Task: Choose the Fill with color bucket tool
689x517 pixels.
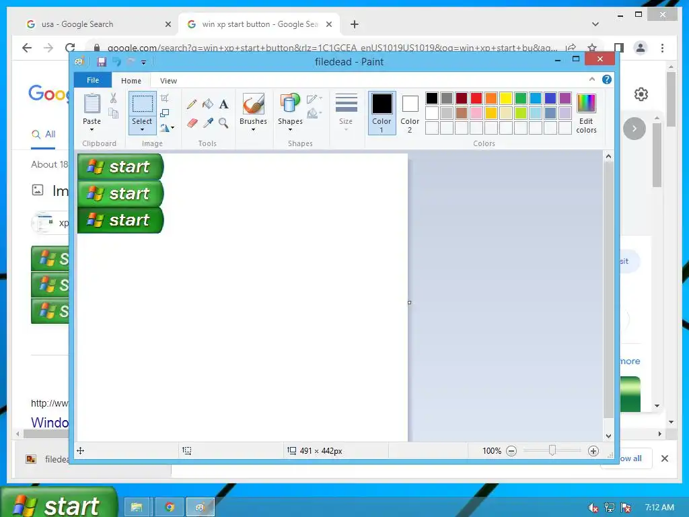Action: pyautogui.click(x=207, y=104)
